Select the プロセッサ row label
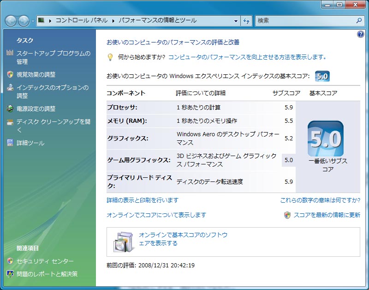Viewport: 369px width, 290px height. [x=122, y=108]
